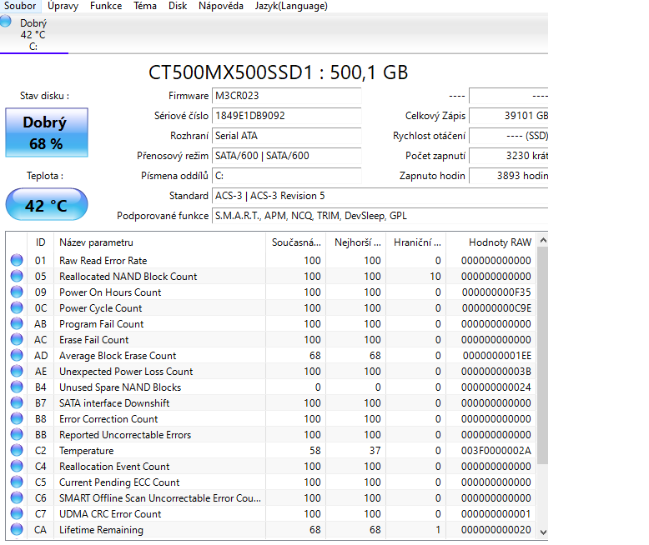
Task: Click the Dobrý 68 % health status button
Action: point(47,132)
